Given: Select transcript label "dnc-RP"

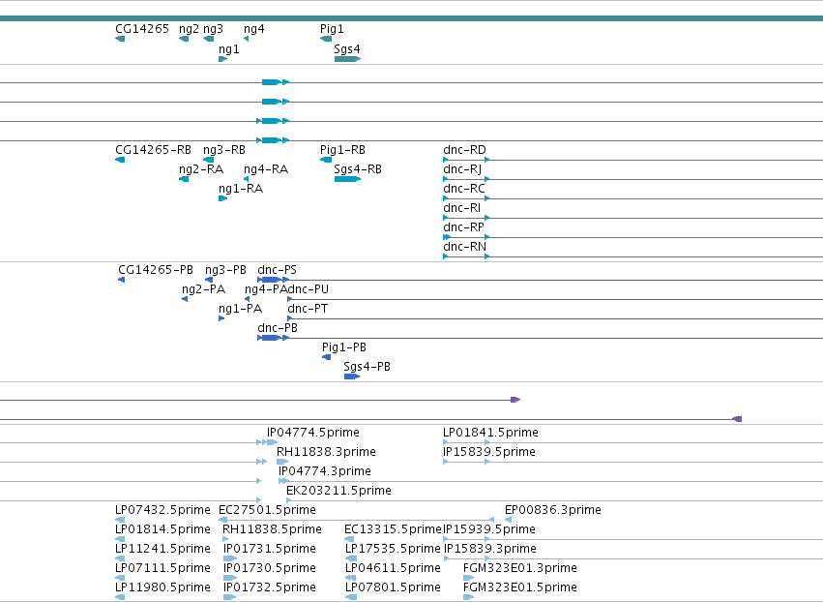Looking at the screenshot, I should [x=463, y=227].
